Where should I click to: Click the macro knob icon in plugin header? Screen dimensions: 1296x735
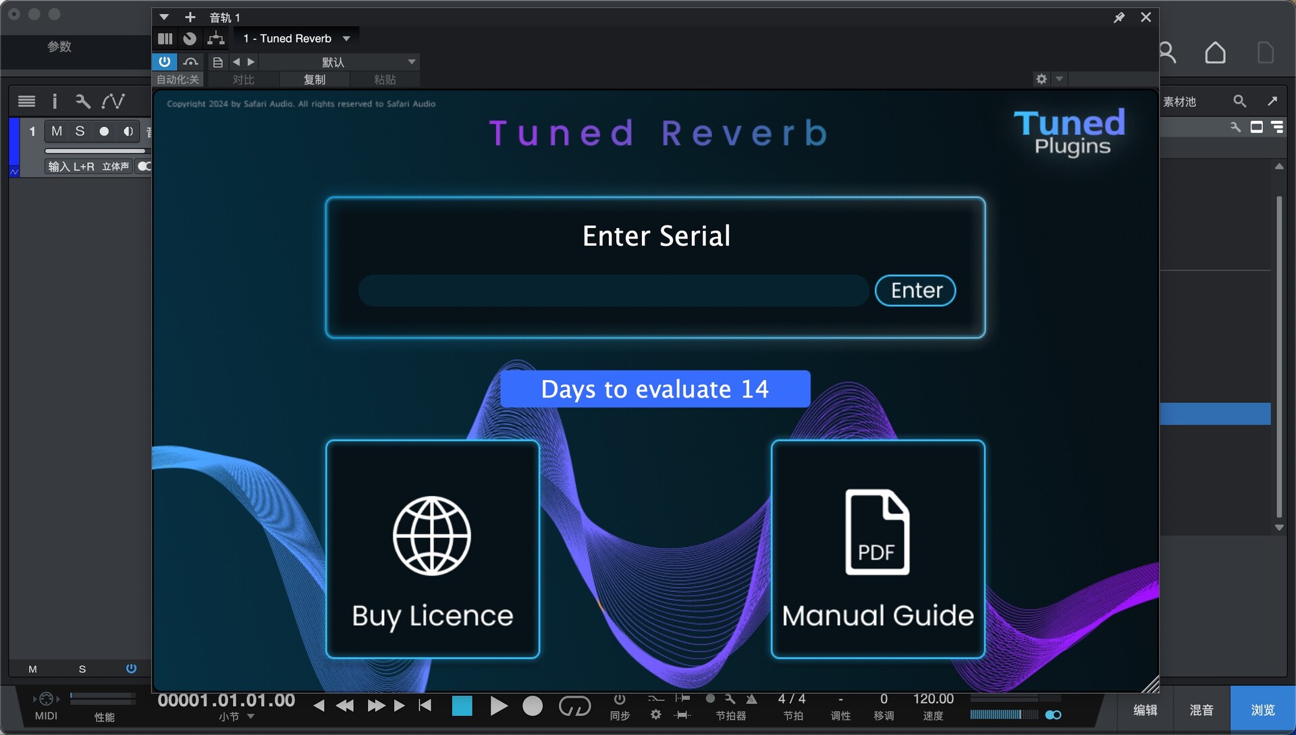pos(190,38)
